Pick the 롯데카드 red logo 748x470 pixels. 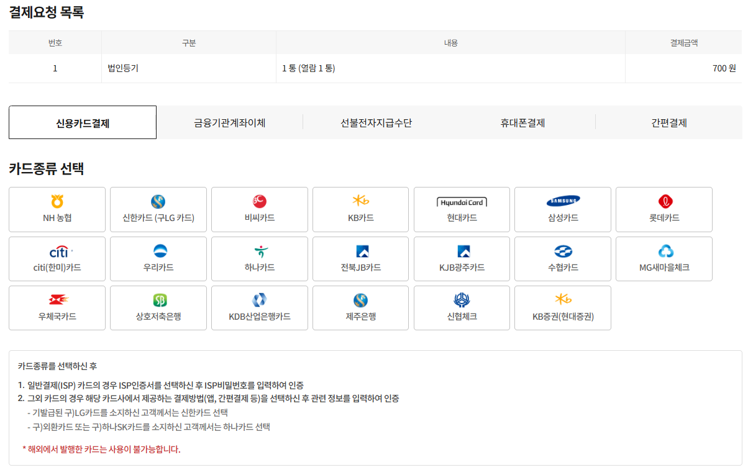(x=664, y=202)
